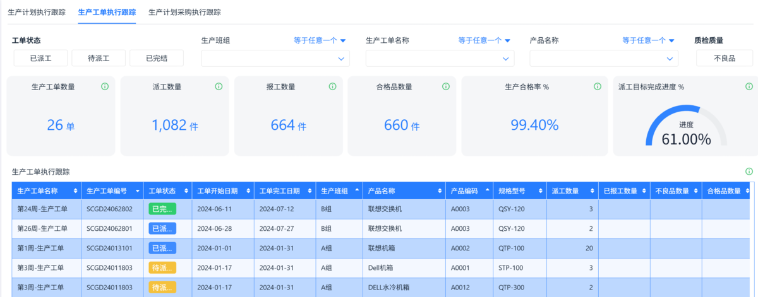
Task: Switch to 生产计划采购执行跟踪 tab
Action: coord(184,12)
